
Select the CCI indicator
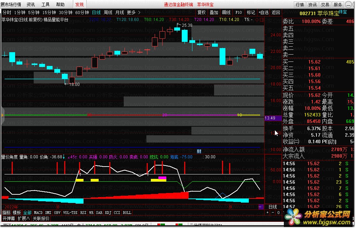click(x=117, y=213)
